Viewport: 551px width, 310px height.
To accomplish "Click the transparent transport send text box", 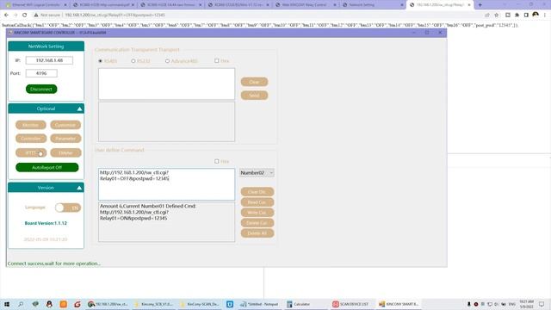I will [x=166, y=84].
